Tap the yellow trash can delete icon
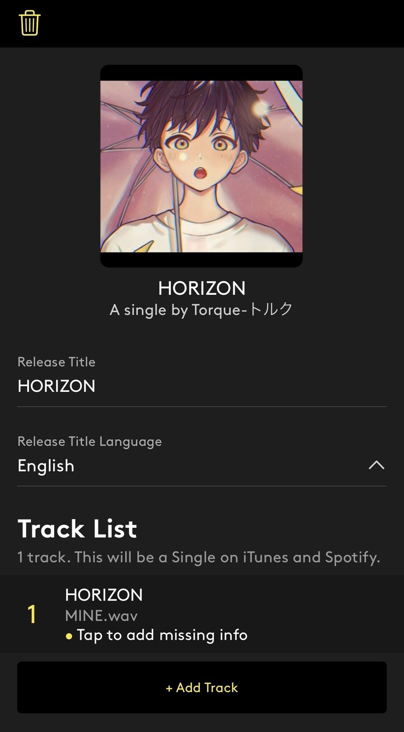Image resolution: width=404 pixels, height=732 pixels. [30, 23]
